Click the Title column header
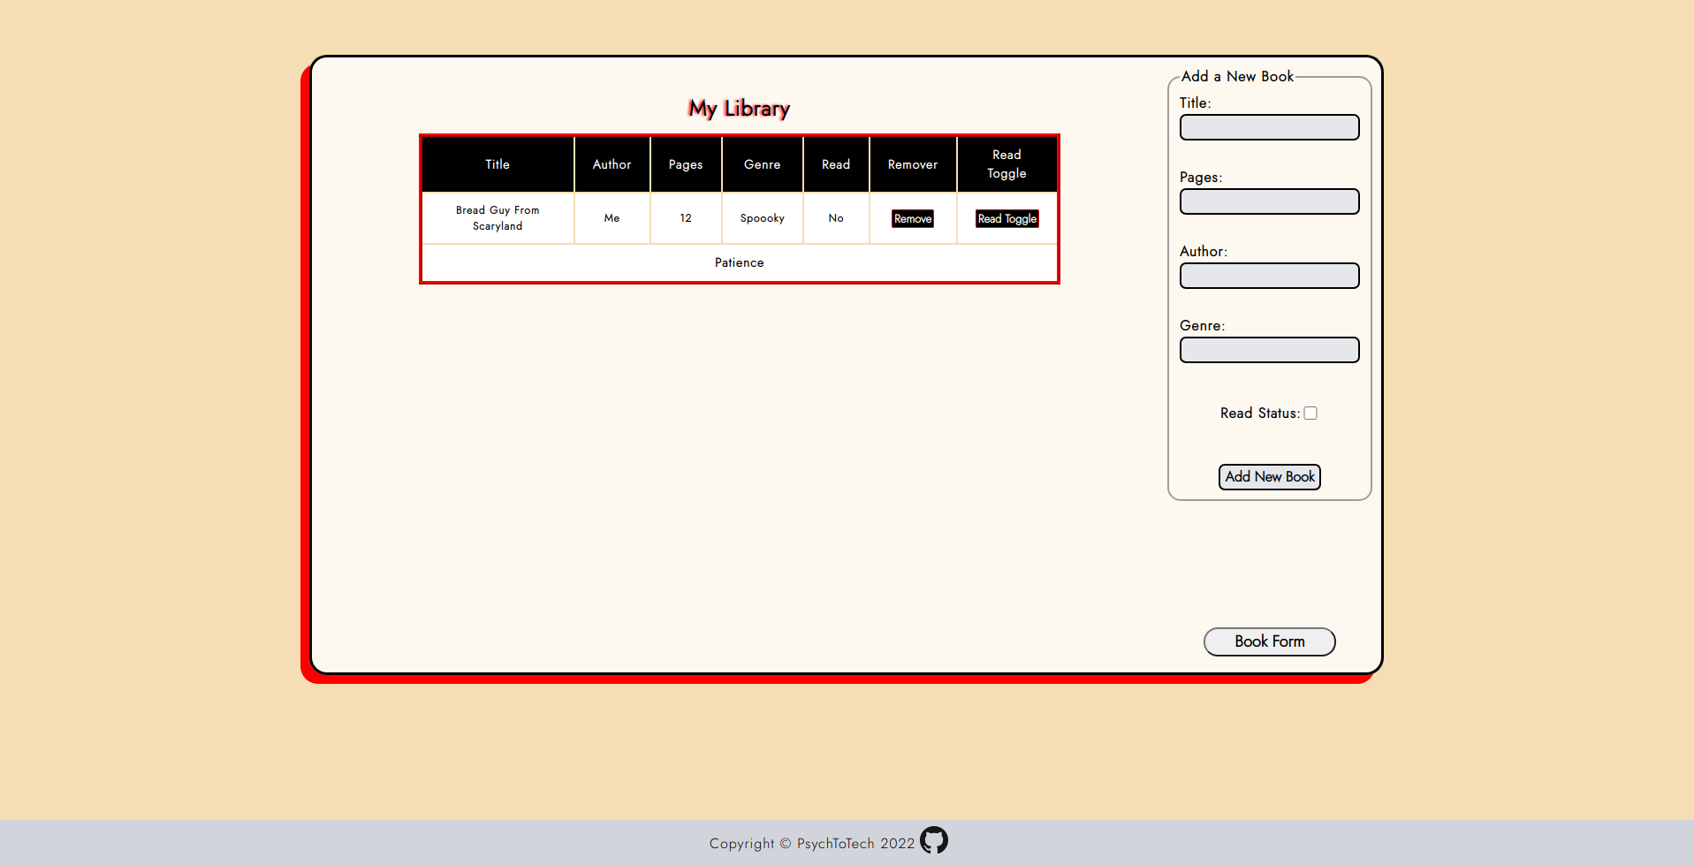The height and width of the screenshot is (865, 1694). coord(497,164)
